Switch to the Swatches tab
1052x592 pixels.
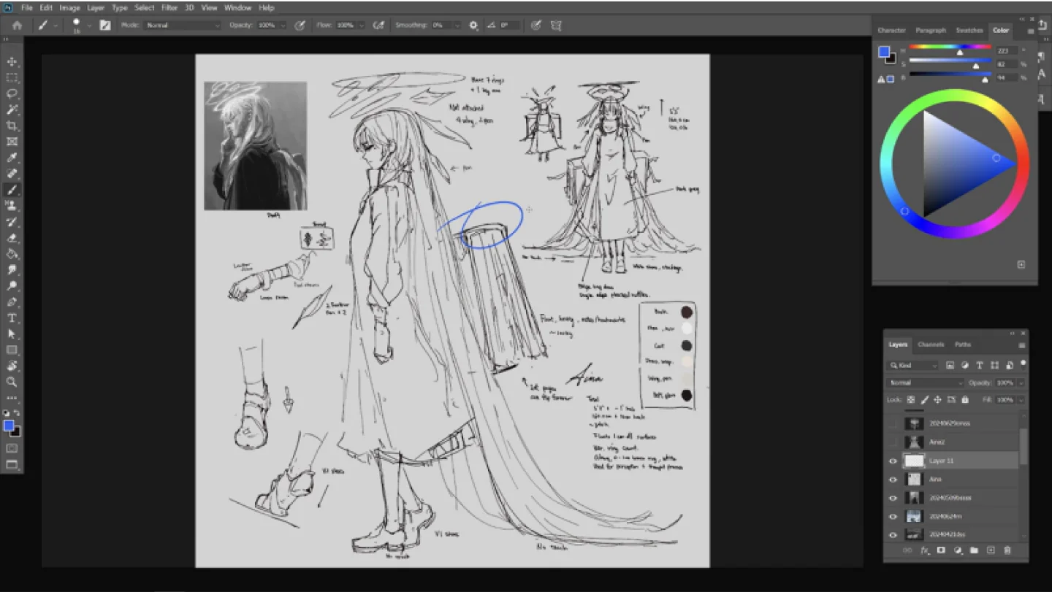click(x=969, y=30)
